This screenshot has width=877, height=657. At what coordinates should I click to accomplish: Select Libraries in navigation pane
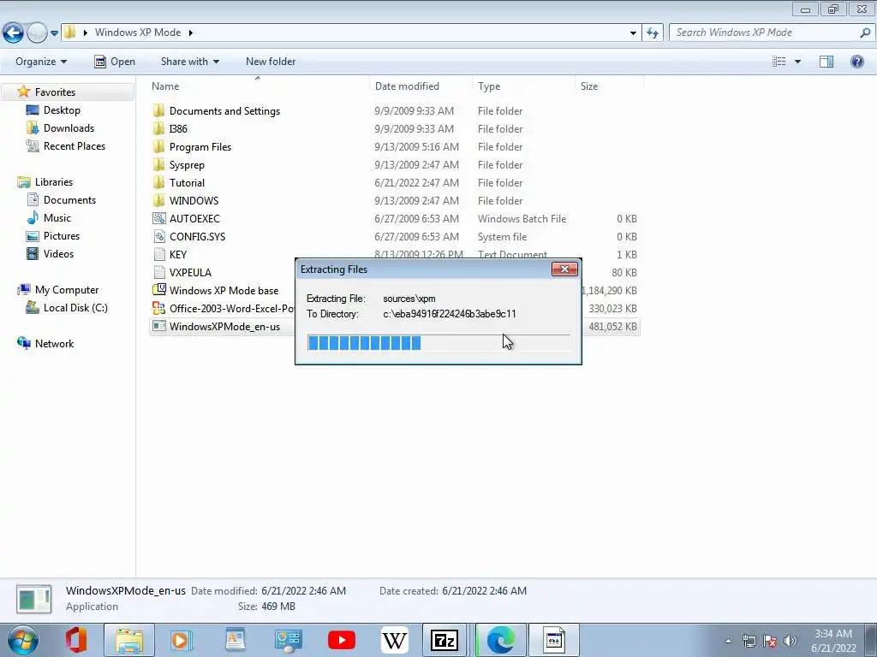[x=54, y=182]
